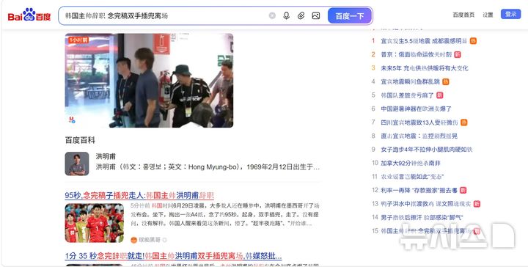This screenshot has width=528, height=267.
Task: Open hot topic 宜宾地震瞬间鱼群乱跳
Action: [x=410, y=81]
